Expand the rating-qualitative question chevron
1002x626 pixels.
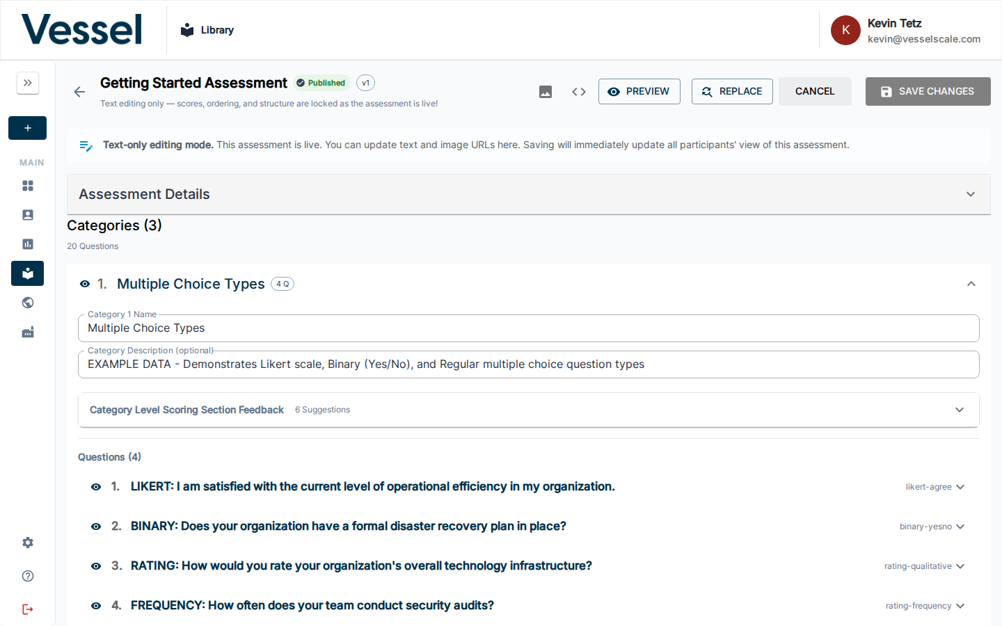click(960, 566)
